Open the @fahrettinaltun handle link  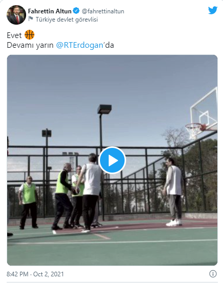[x=103, y=11]
